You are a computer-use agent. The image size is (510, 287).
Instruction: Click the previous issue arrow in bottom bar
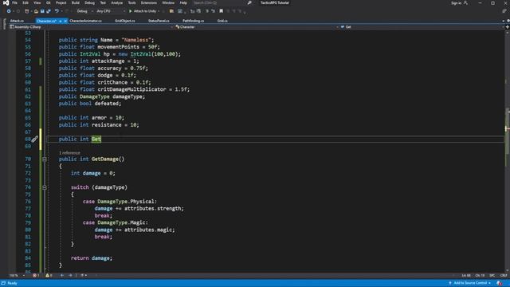pos(62,275)
